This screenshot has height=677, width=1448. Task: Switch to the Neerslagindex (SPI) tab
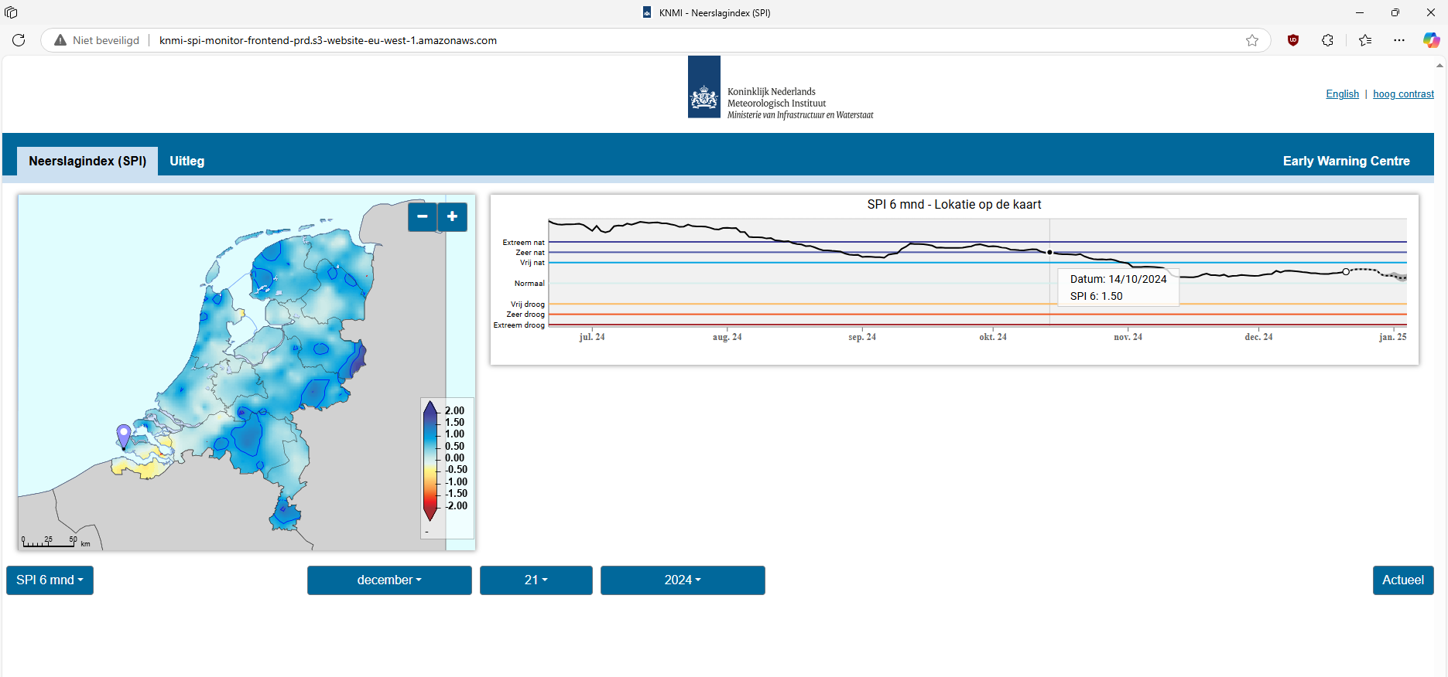(87, 162)
